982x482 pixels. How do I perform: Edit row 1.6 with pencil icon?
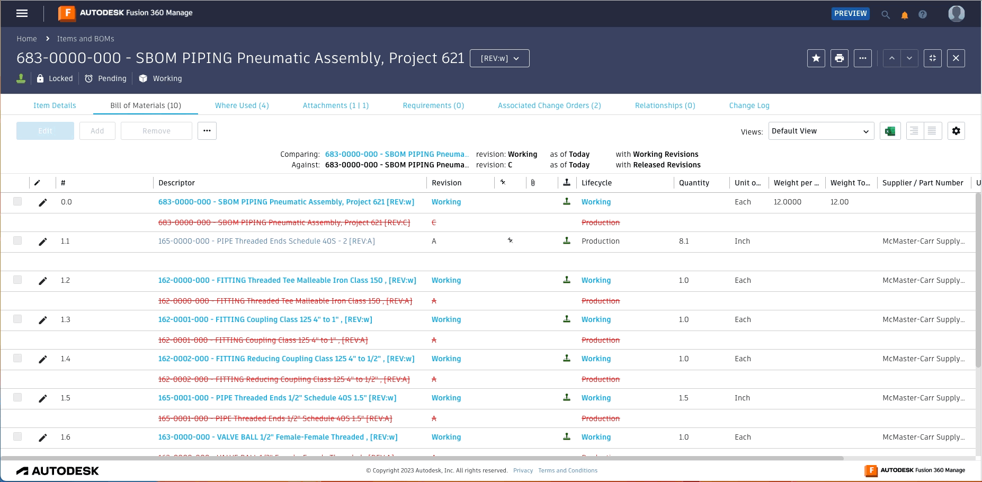tap(43, 438)
